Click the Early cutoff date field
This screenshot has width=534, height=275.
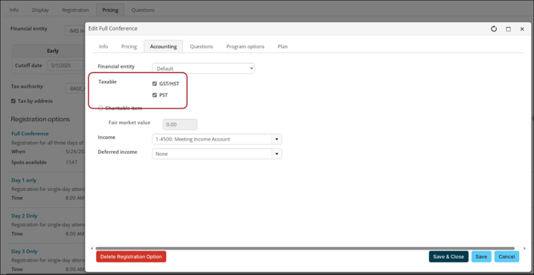pos(66,65)
